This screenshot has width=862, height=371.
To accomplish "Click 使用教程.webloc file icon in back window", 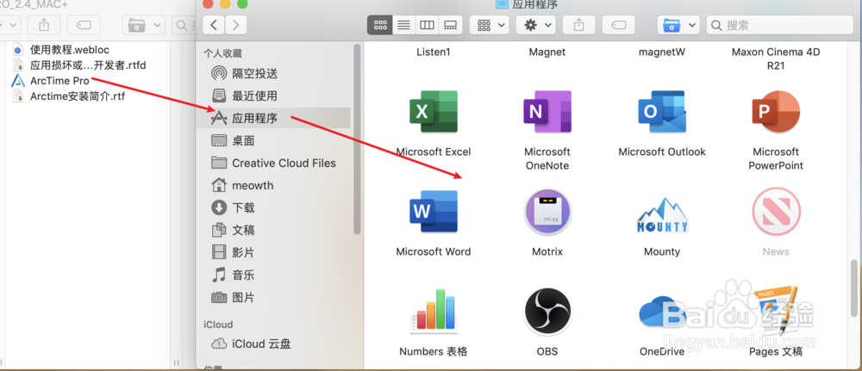I will [x=18, y=49].
